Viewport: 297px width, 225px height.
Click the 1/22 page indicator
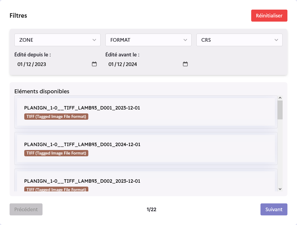151,209
